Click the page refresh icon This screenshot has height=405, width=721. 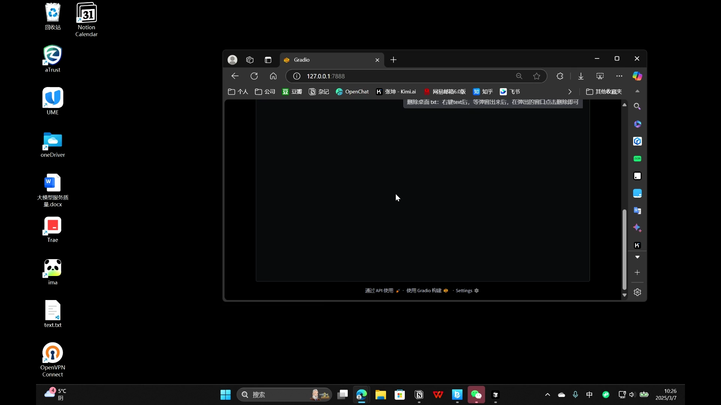click(254, 76)
